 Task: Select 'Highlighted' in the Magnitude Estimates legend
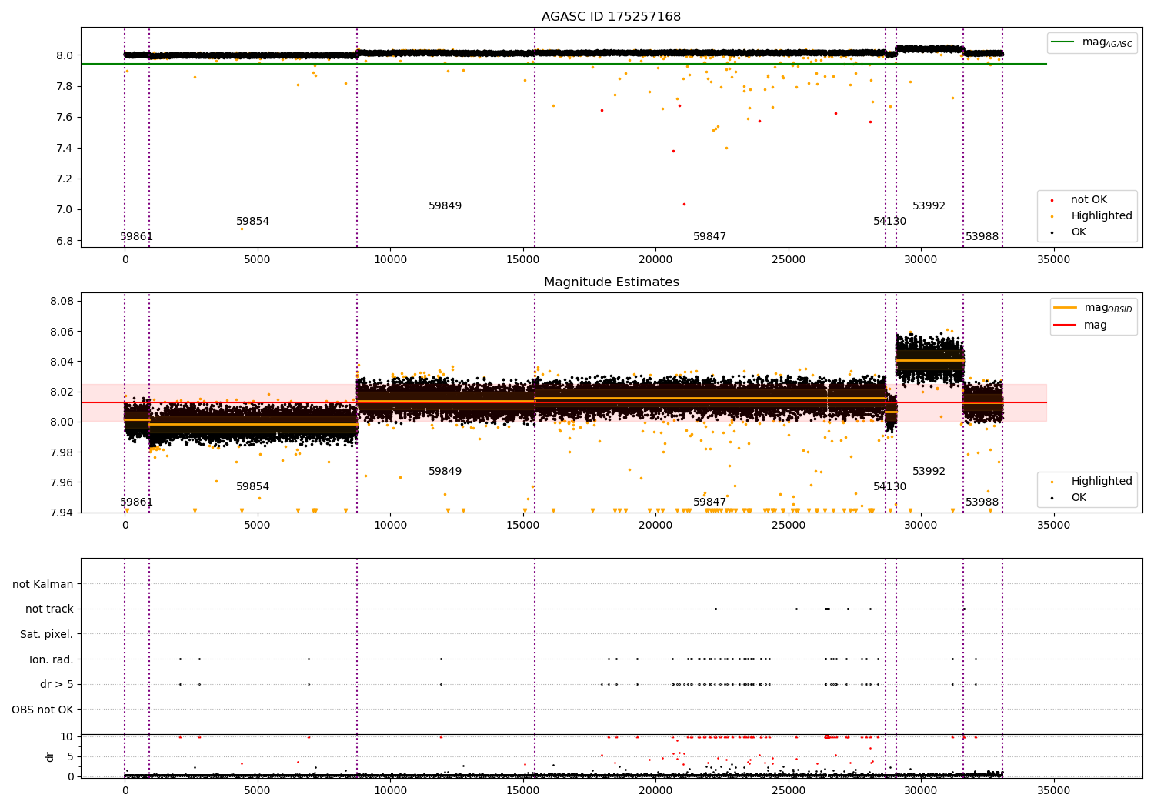point(1102,482)
